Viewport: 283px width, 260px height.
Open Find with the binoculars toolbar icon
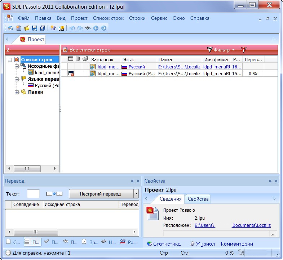88,28
